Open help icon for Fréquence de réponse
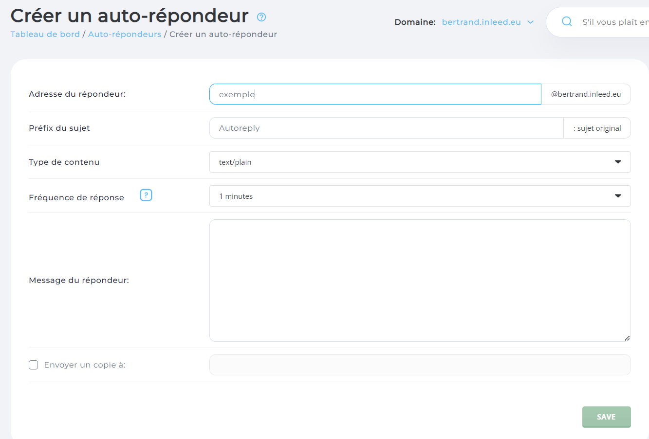This screenshot has height=439, width=649. 146,195
